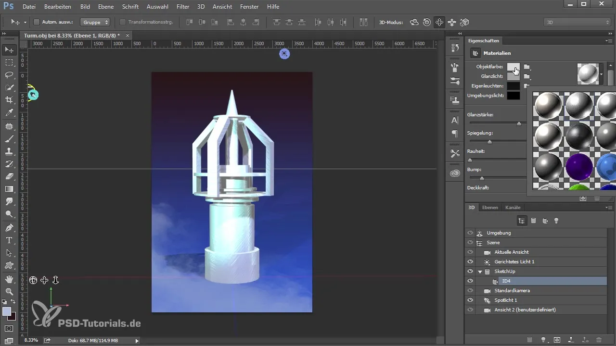The height and width of the screenshot is (346, 616).
Task: Filter 3D panel by meshes
Action: coord(533,221)
